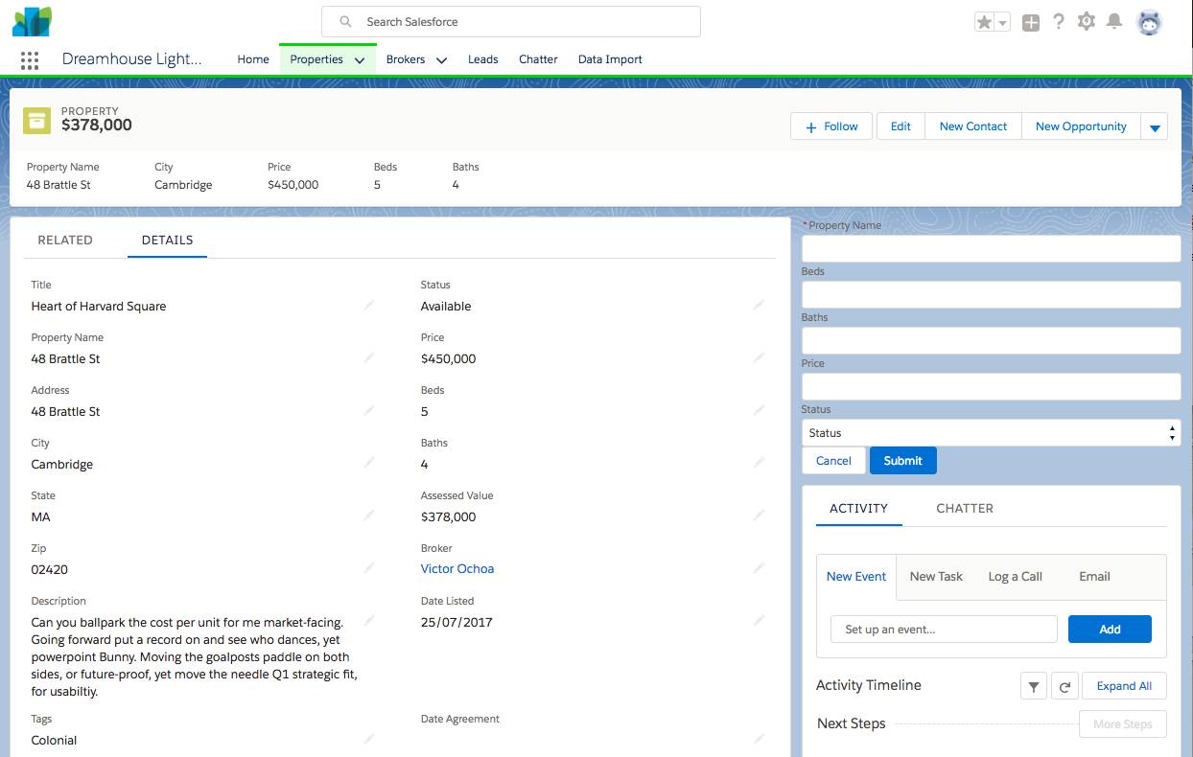1193x757 pixels.
Task: Edit Assessed Value pencil icon
Action: pos(759,516)
